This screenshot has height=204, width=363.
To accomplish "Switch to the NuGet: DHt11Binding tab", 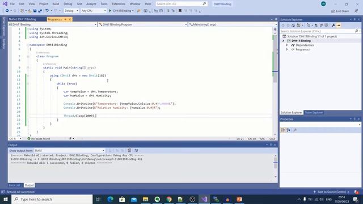I will (23, 19).
